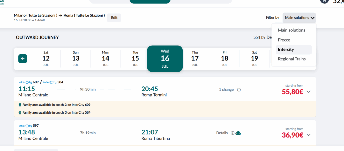Click InterCity 609 train logo

tap(25, 82)
